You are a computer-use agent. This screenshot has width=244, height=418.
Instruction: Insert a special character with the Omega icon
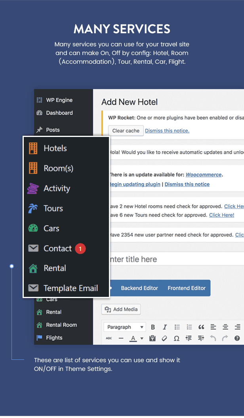point(177,338)
